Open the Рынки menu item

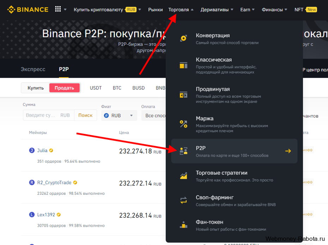tap(156, 9)
